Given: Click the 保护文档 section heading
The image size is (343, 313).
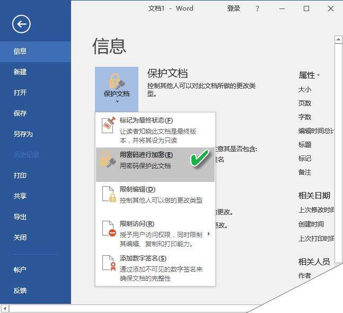Looking at the screenshot, I should tap(168, 73).
